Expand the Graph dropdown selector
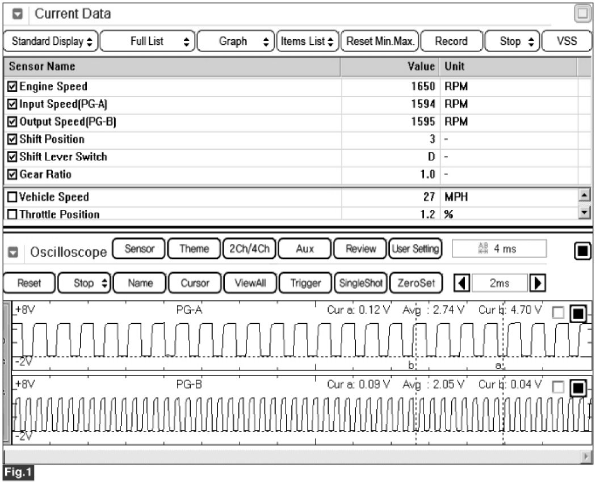 click(236, 41)
